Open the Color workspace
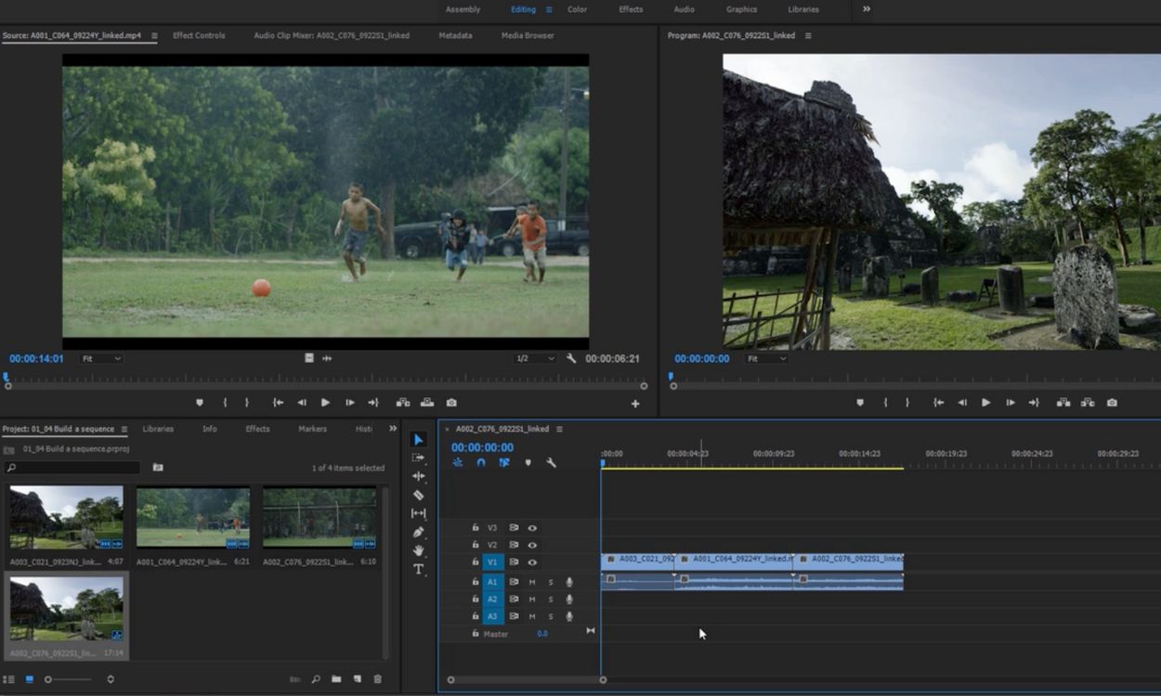1161x696 pixels. pos(577,9)
